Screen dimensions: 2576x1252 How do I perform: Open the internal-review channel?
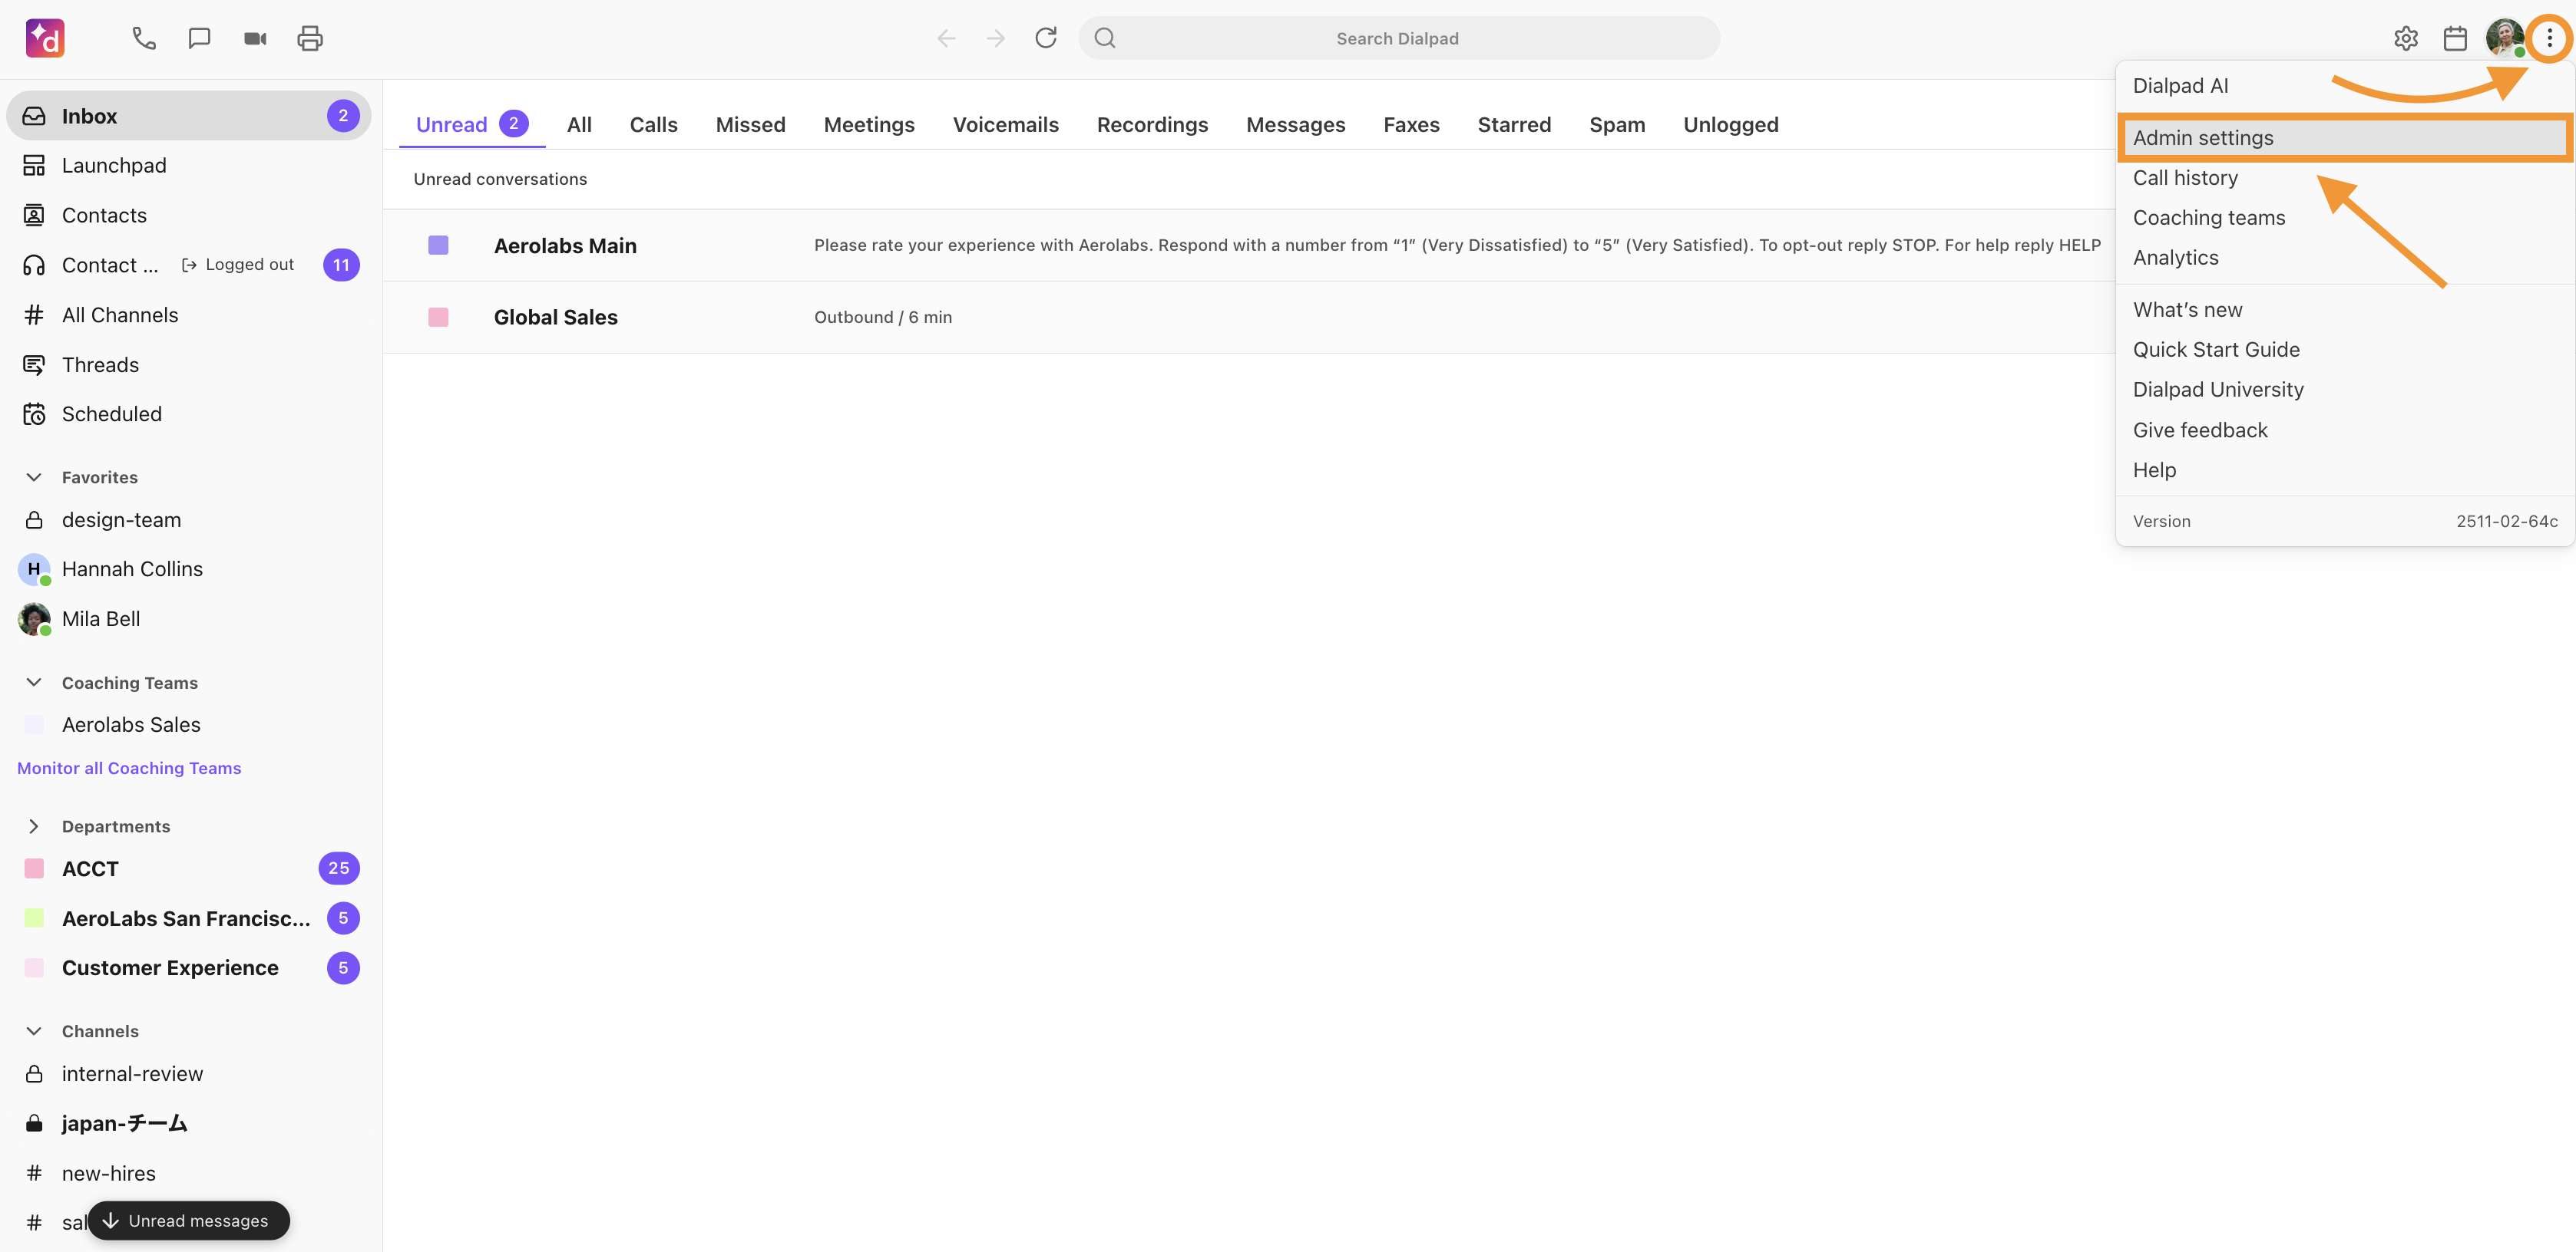point(188,1073)
